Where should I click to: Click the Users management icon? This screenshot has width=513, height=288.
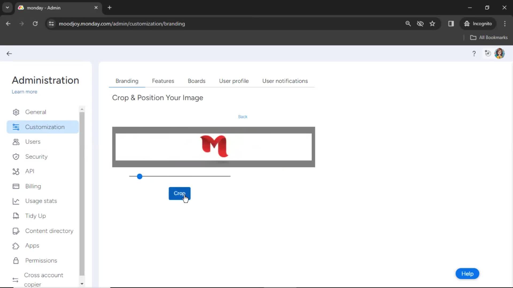pyautogui.click(x=15, y=141)
